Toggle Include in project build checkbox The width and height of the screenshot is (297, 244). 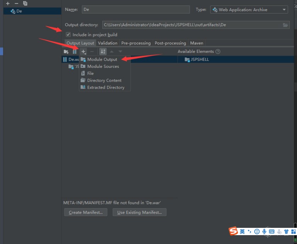tap(68, 35)
